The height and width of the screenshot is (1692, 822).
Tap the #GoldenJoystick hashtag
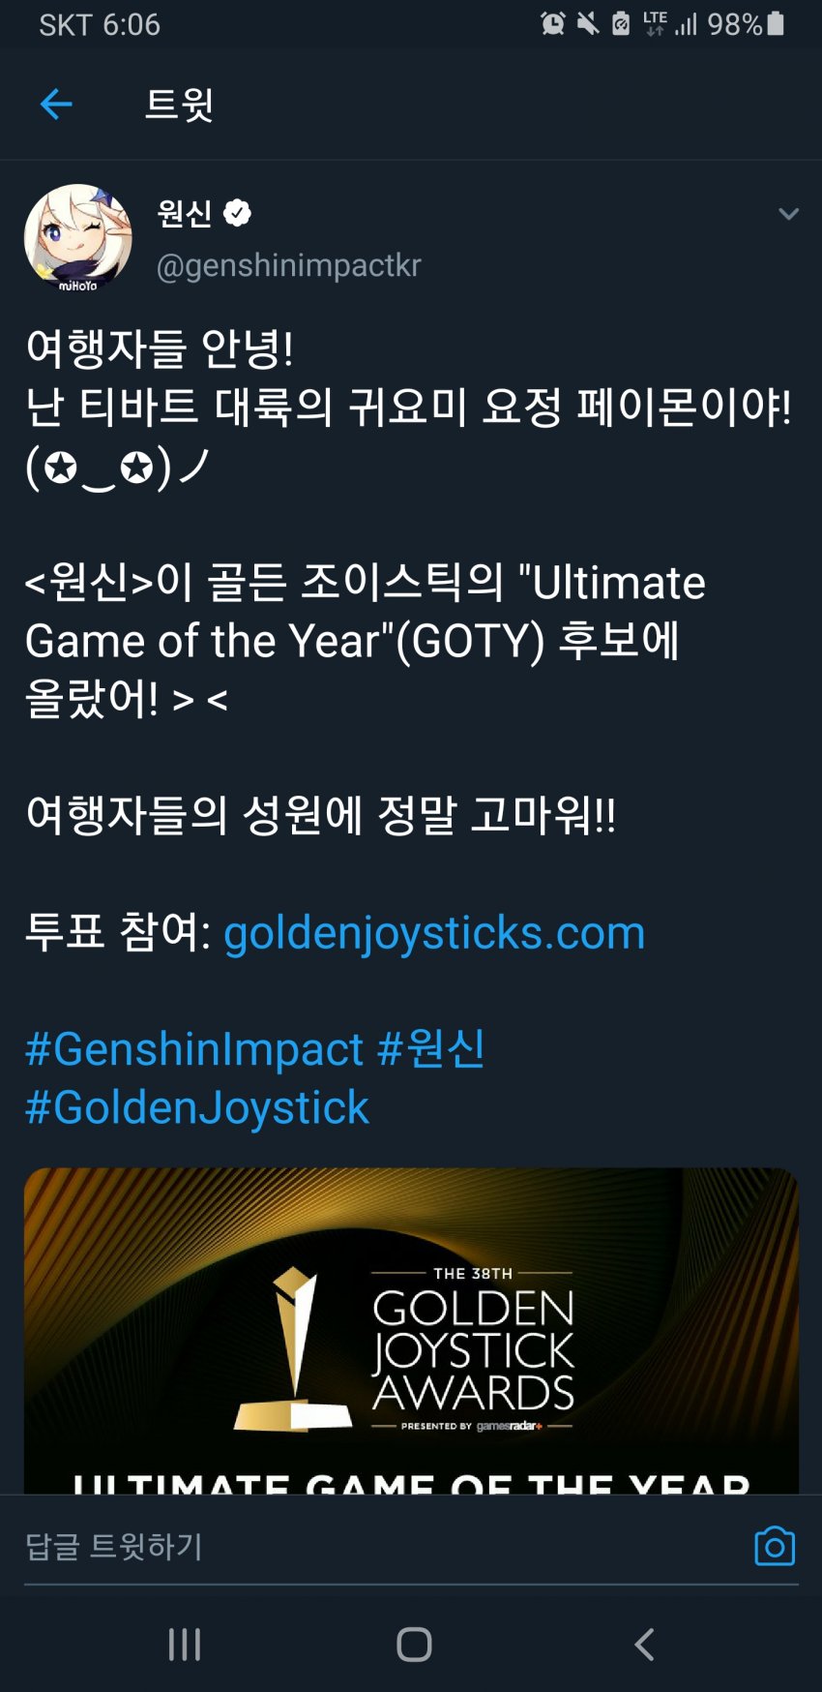tap(197, 1107)
